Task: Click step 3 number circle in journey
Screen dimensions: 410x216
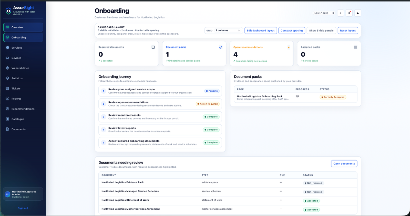Action: (x=104, y=117)
